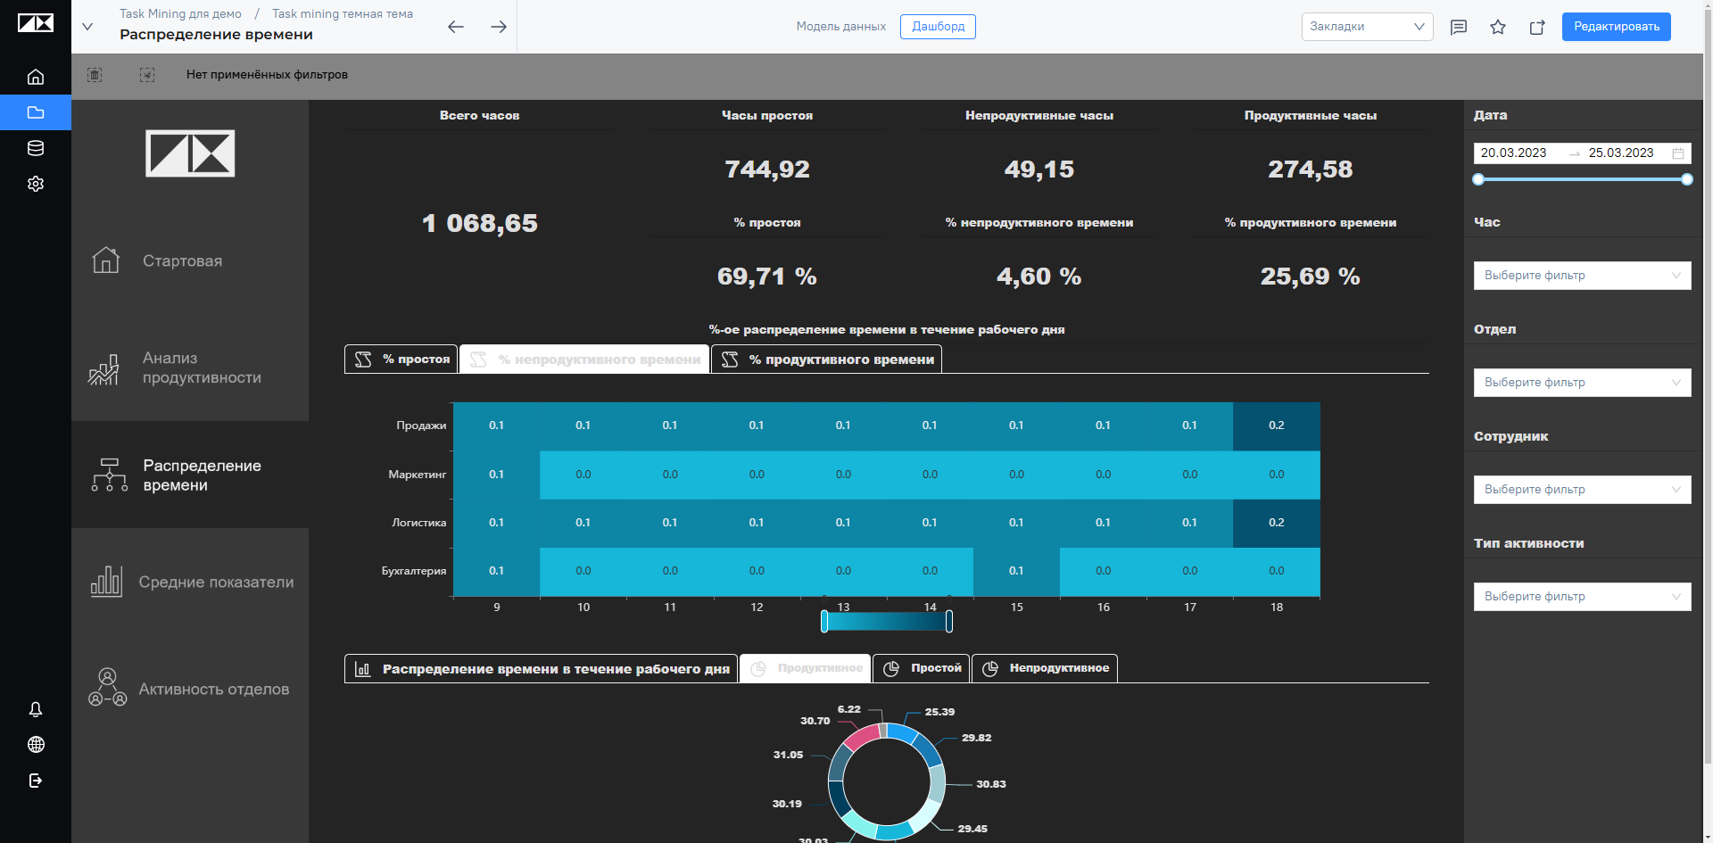The height and width of the screenshot is (843, 1713).
Task: Go to the next sheet arrow
Action: (499, 27)
